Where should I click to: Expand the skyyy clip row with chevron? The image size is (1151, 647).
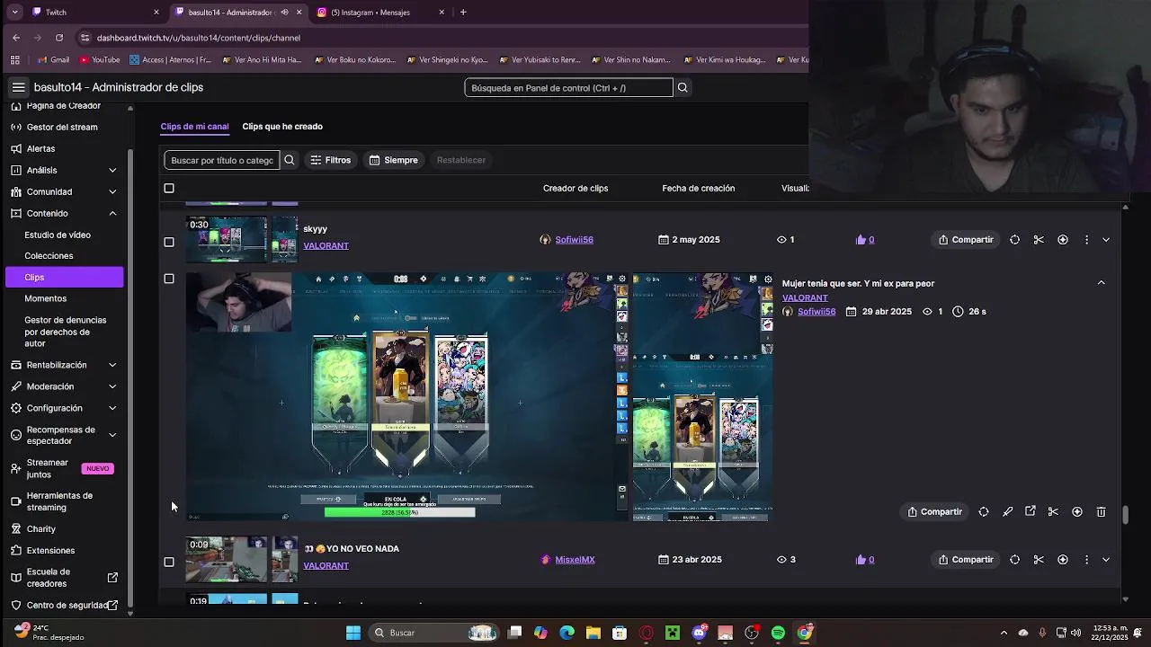(x=1106, y=240)
